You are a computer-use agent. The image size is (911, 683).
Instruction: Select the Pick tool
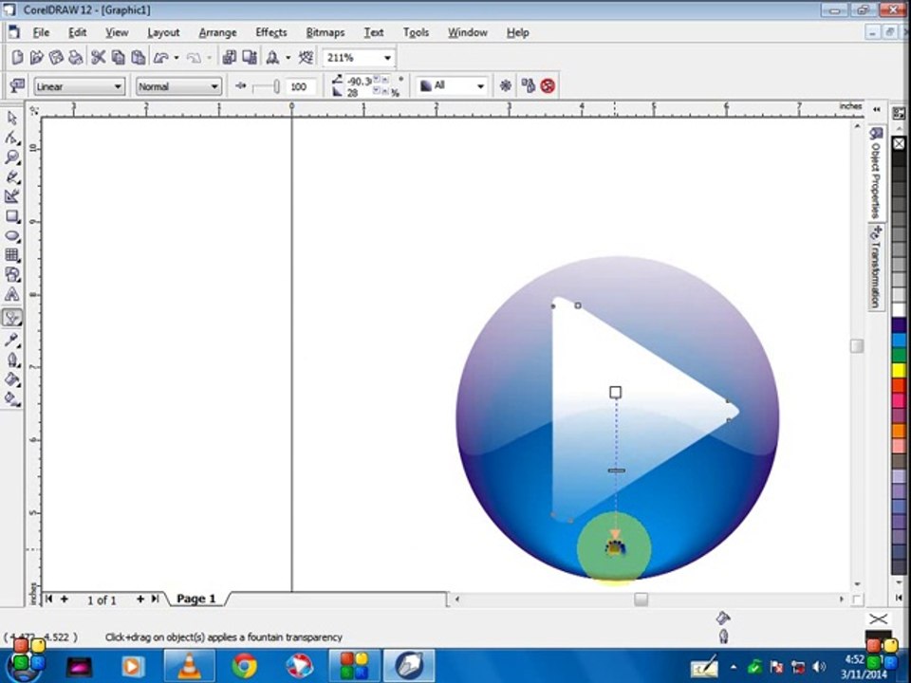pos(12,118)
